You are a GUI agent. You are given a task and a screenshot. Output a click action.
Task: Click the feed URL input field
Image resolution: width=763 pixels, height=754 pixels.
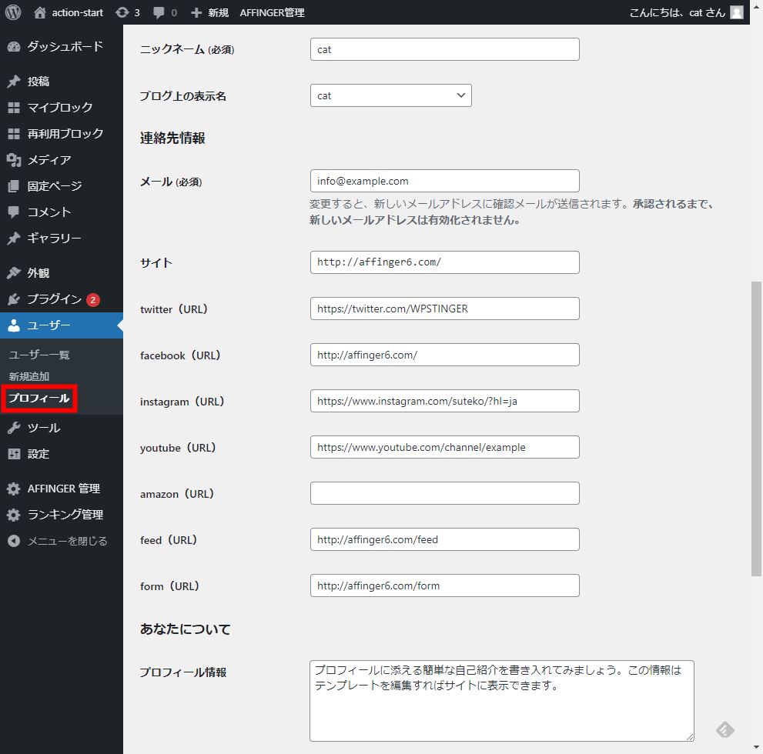pyautogui.click(x=445, y=539)
